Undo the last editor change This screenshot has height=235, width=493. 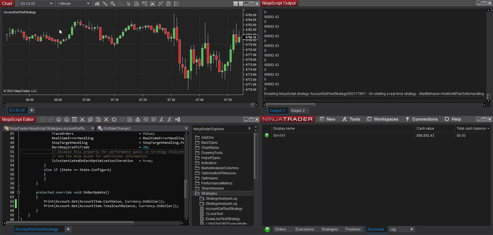click(114, 119)
